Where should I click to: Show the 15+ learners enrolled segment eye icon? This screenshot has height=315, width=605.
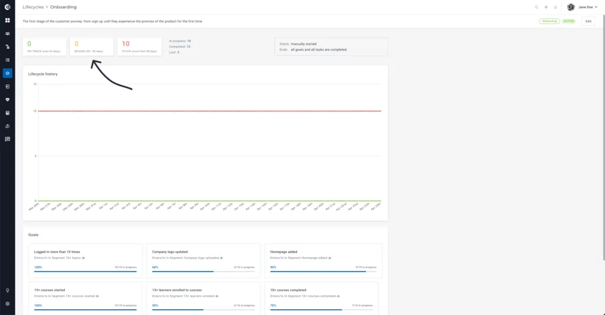[x=217, y=296]
